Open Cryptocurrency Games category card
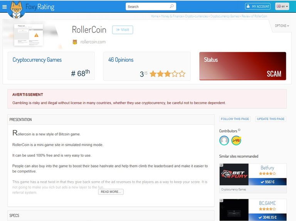 coord(51,66)
